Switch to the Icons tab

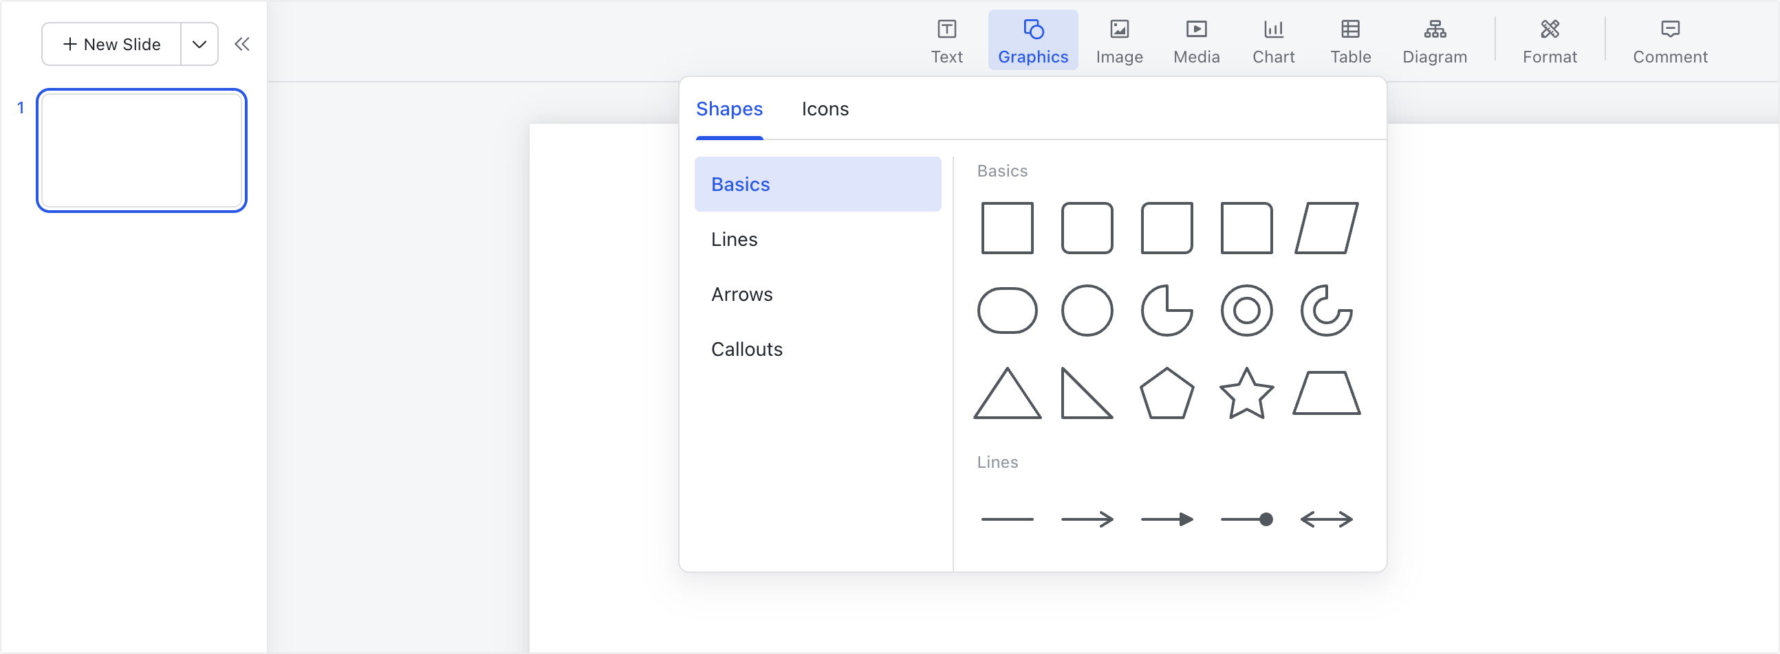(825, 109)
